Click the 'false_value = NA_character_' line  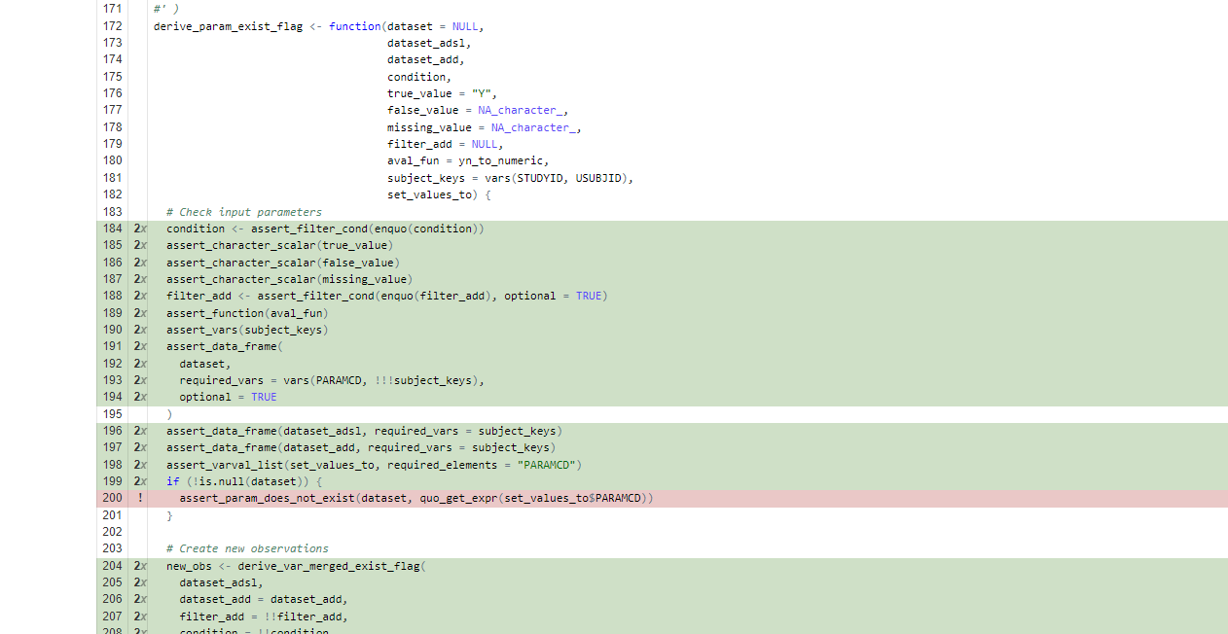pyautogui.click(x=478, y=111)
